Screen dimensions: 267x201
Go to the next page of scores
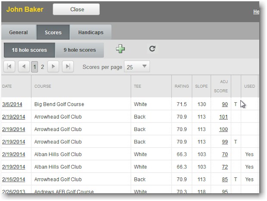tap(53, 67)
